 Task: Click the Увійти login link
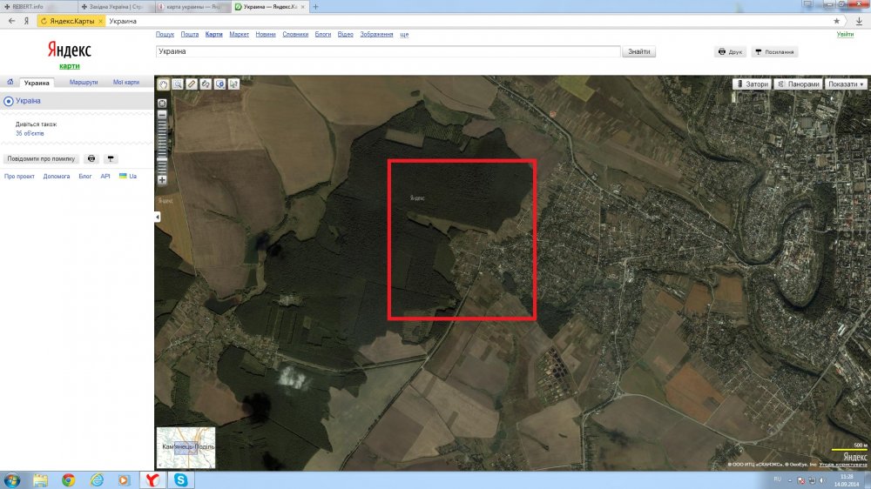pyautogui.click(x=845, y=35)
